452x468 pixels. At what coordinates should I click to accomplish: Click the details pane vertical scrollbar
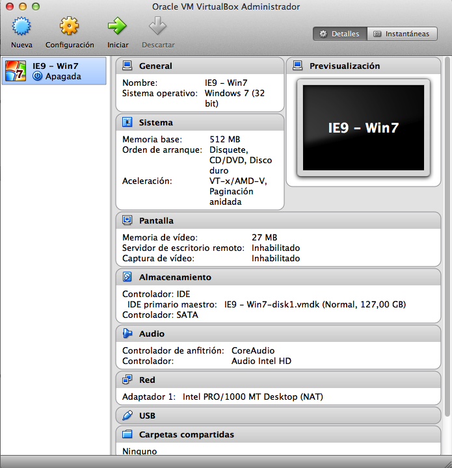coord(447,237)
